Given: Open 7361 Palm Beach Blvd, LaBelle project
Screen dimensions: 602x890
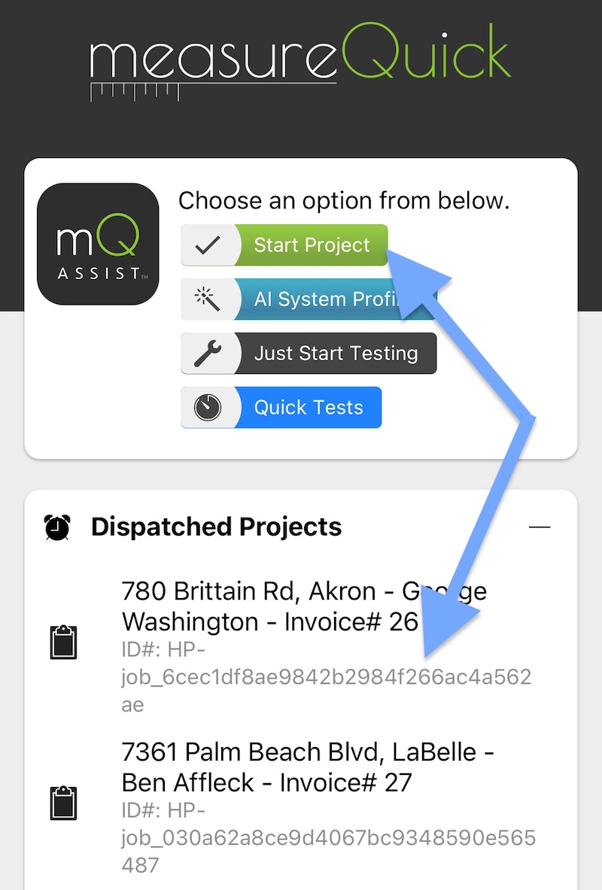Looking at the screenshot, I should pyautogui.click(x=308, y=767).
